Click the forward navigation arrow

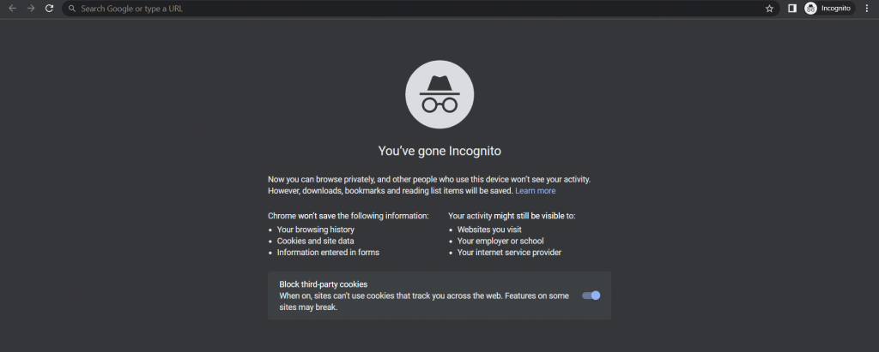[30, 9]
